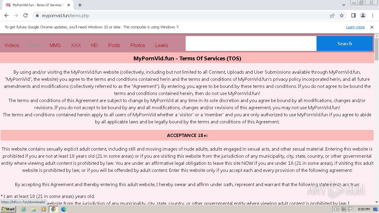Launch Microsoft Edge from the taskbar

coord(64,209)
